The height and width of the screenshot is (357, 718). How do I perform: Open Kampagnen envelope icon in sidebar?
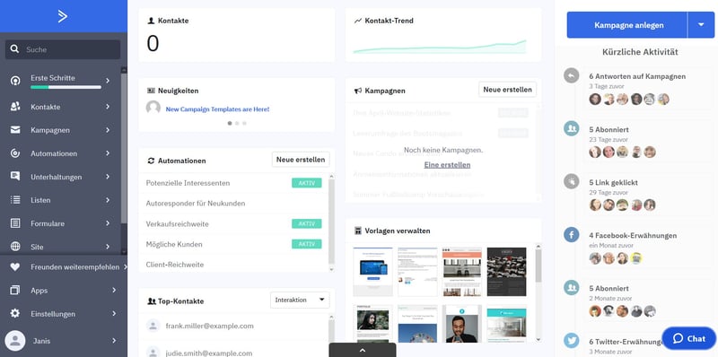click(x=15, y=130)
